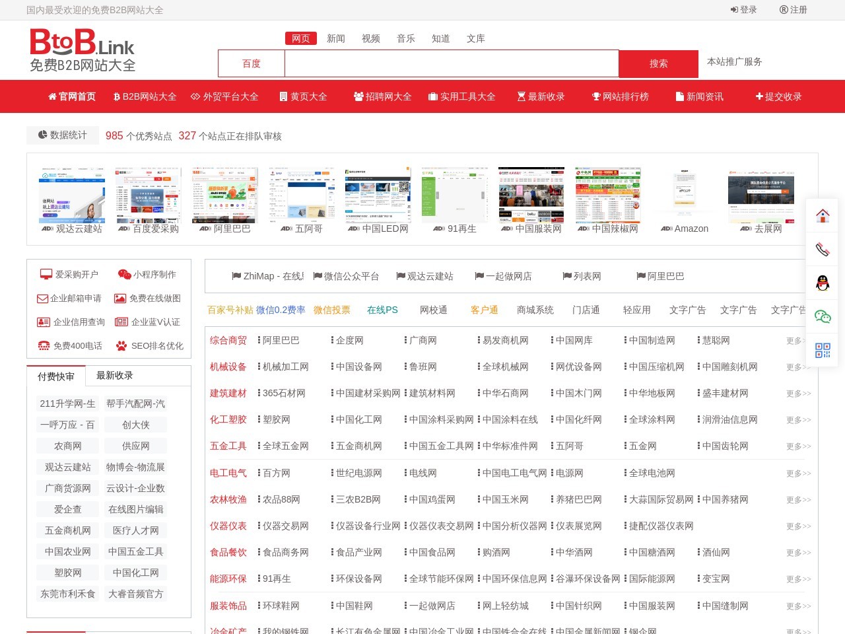The image size is (845, 634).
Task: Expand 更多>> for 综合商贸 row
Action: pyautogui.click(x=798, y=341)
